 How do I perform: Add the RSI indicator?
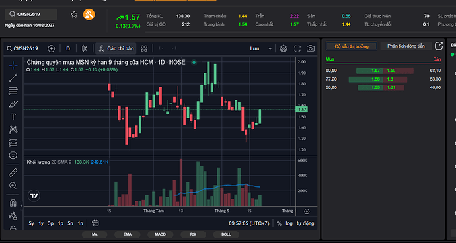(194, 234)
